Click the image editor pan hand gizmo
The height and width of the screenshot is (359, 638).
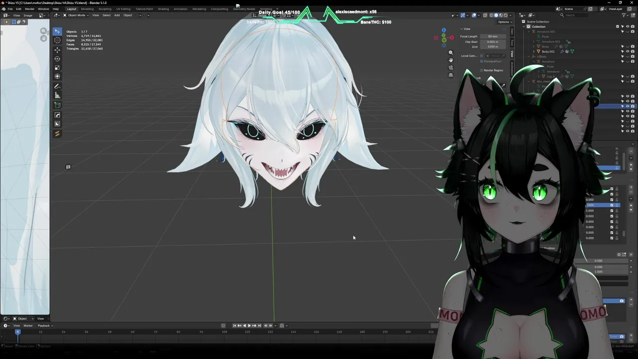pos(43,38)
